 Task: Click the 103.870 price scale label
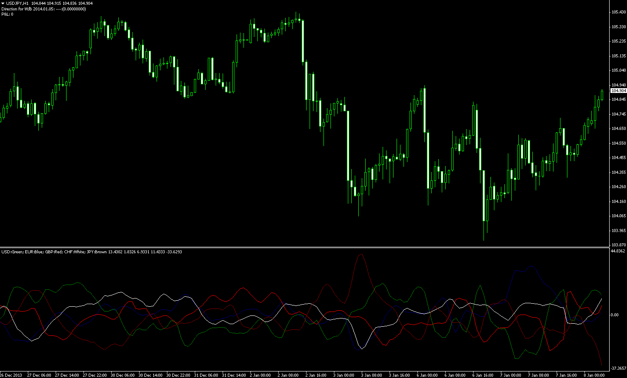[618, 245]
